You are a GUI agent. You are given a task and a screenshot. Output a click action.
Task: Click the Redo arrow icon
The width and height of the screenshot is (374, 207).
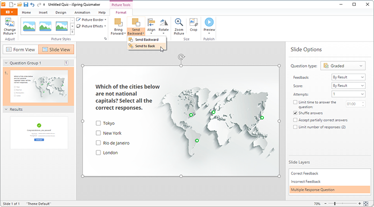pyautogui.click(x=39, y=4)
